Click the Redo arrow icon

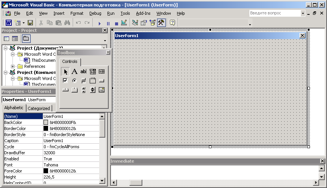point(87,23)
